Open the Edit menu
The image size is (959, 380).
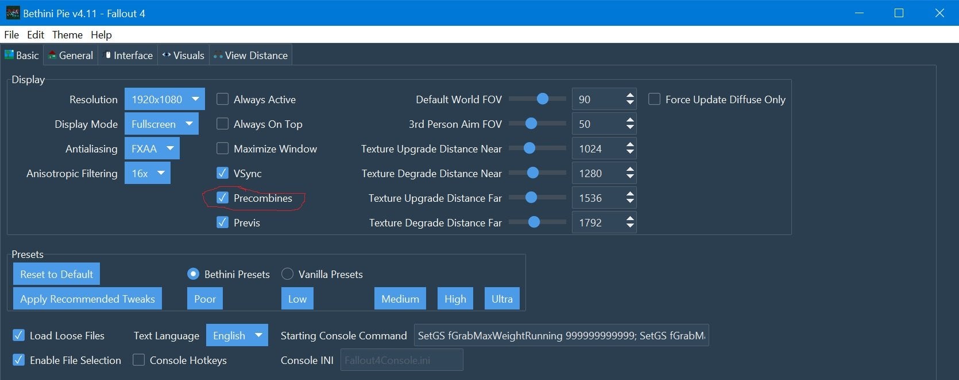tap(36, 34)
